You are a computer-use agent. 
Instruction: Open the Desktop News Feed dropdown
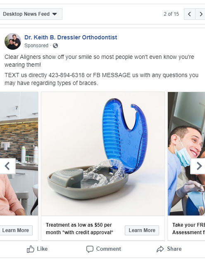click(x=30, y=14)
